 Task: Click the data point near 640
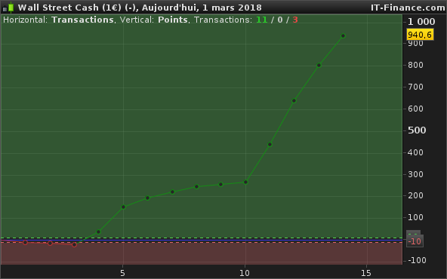point(294,100)
